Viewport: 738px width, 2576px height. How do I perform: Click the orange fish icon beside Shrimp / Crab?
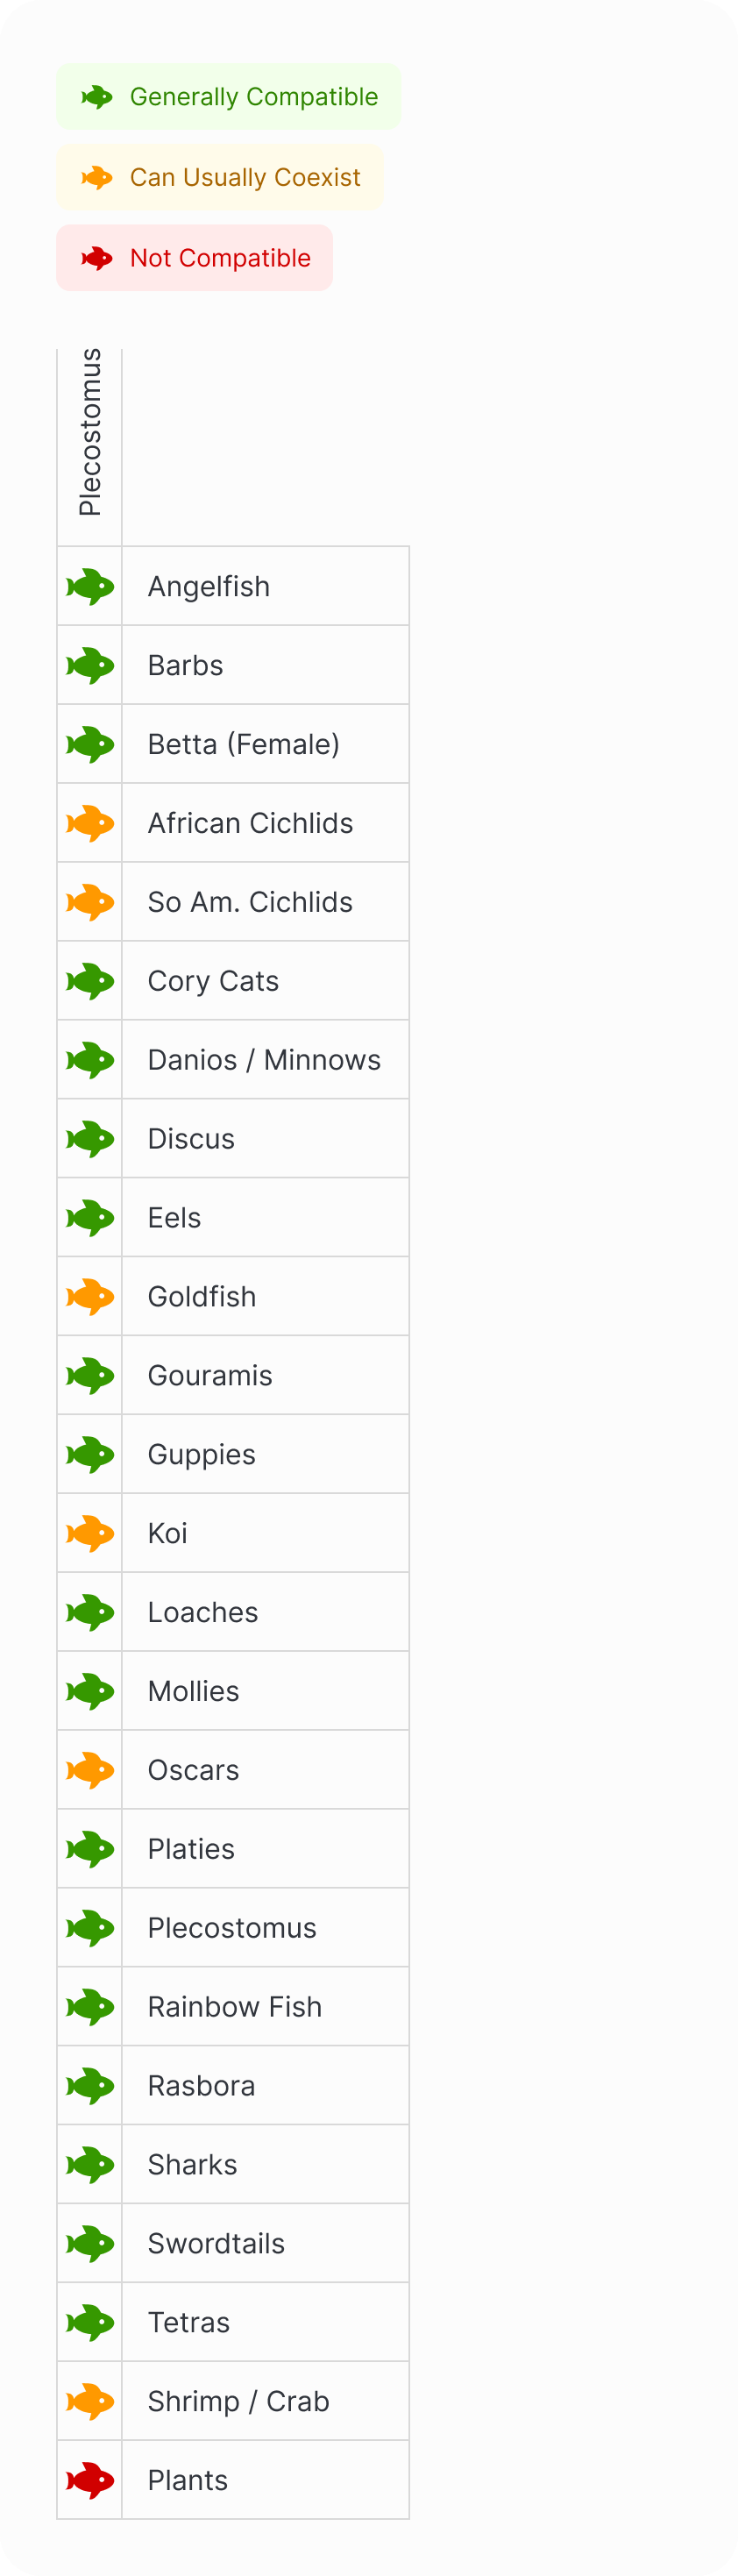(x=90, y=2401)
